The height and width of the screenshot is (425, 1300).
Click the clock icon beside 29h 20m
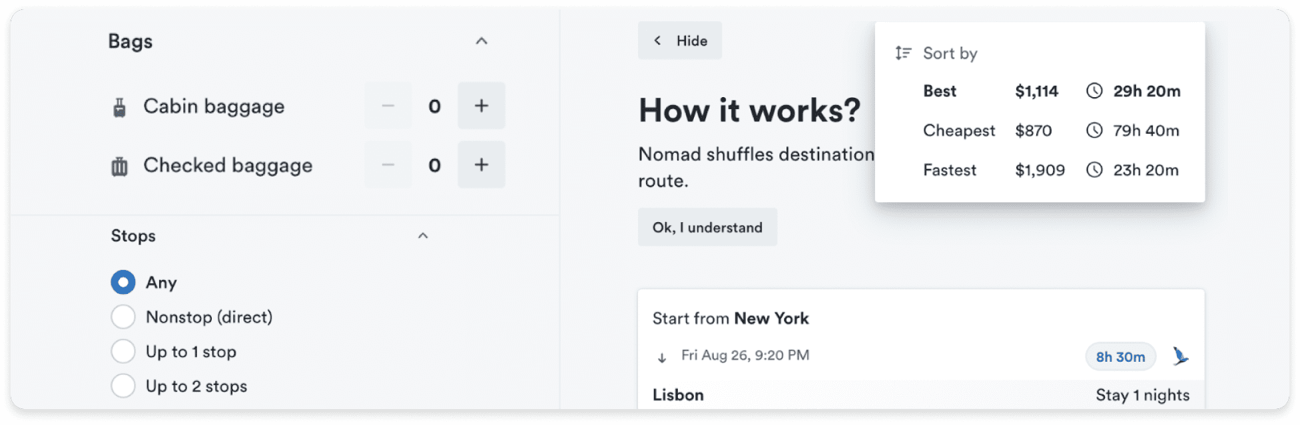(x=1094, y=91)
